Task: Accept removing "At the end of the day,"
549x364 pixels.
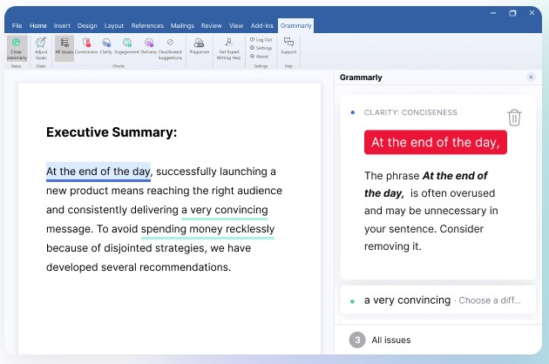Action: click(435, 142)
